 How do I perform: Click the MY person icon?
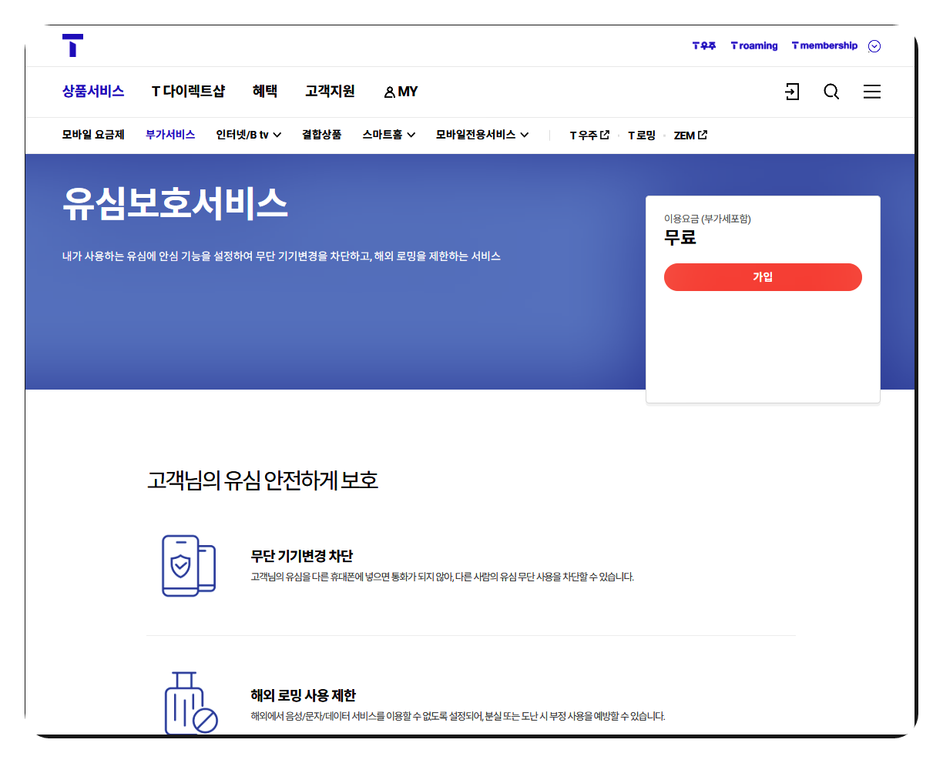[x=389, y=92]
